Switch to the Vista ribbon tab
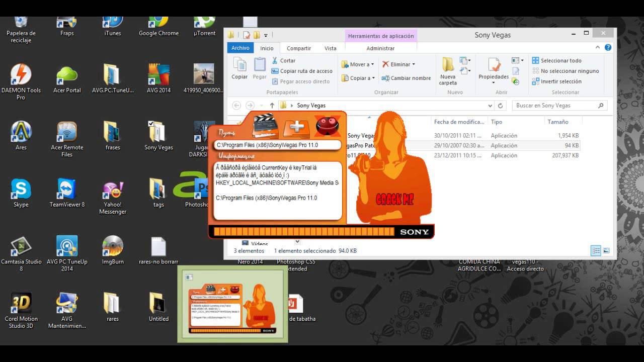Image resolution: width=644 pixels, height=362 pixels. (331, 48)
